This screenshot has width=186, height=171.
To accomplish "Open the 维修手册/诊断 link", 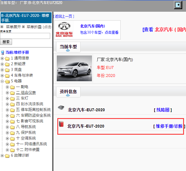I will click(169, 126).
